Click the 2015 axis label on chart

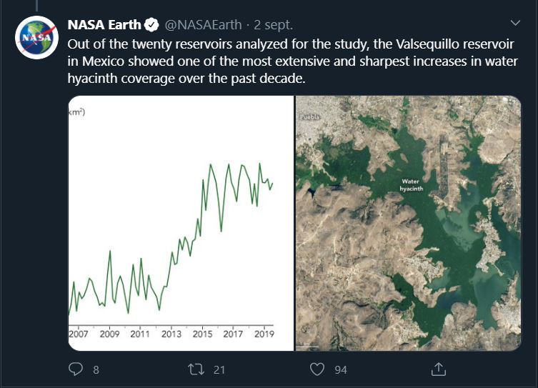point(202,334)
